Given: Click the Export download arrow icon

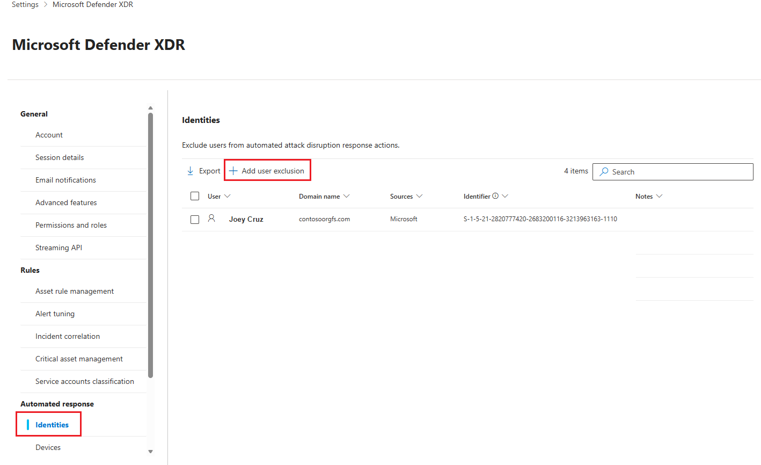Looking at the screenshot, I should click(x=190, y=171).
